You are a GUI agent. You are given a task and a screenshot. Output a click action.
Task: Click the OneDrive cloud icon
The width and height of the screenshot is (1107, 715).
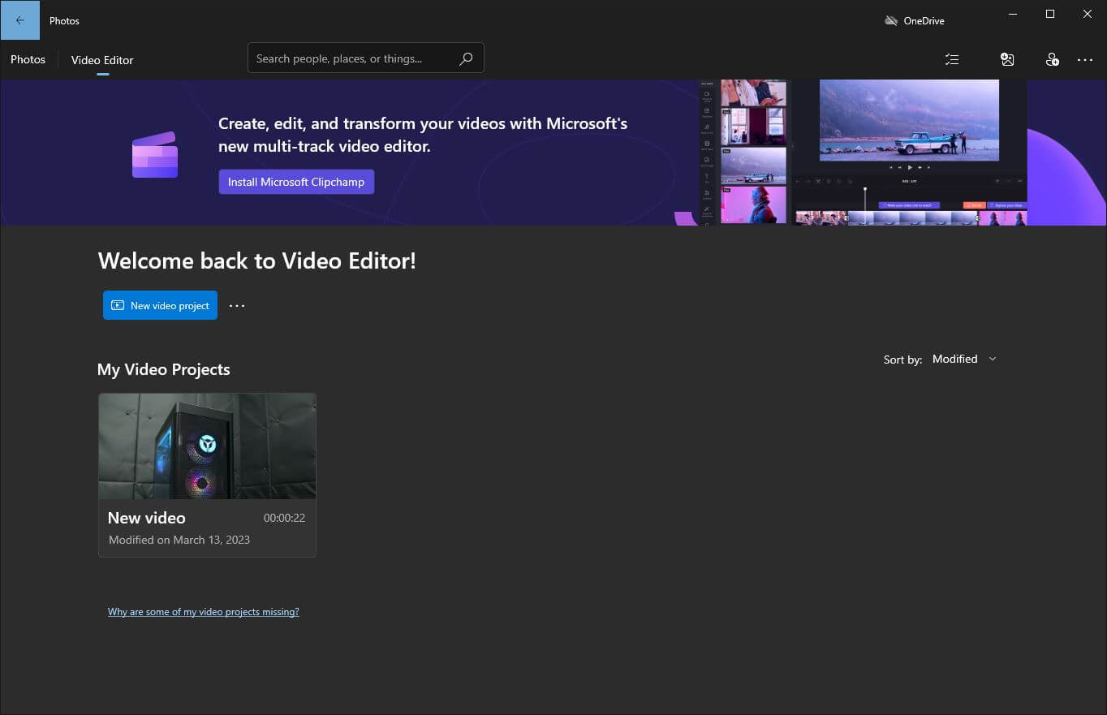[x=890, y=20]
